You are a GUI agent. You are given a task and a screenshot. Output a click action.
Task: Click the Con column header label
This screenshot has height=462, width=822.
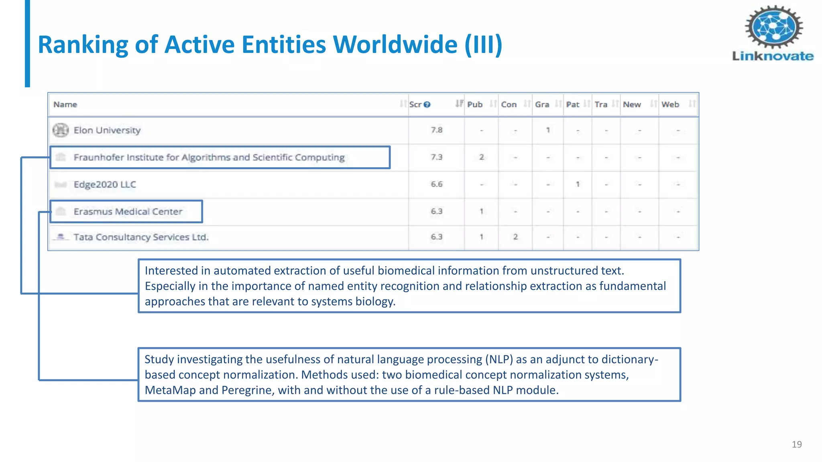click(509, 105)
